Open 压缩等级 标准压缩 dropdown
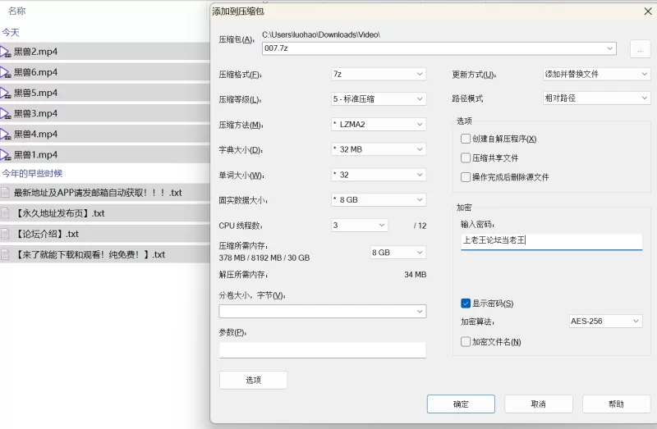The image size is (657, 429). (x=379, y=99)
